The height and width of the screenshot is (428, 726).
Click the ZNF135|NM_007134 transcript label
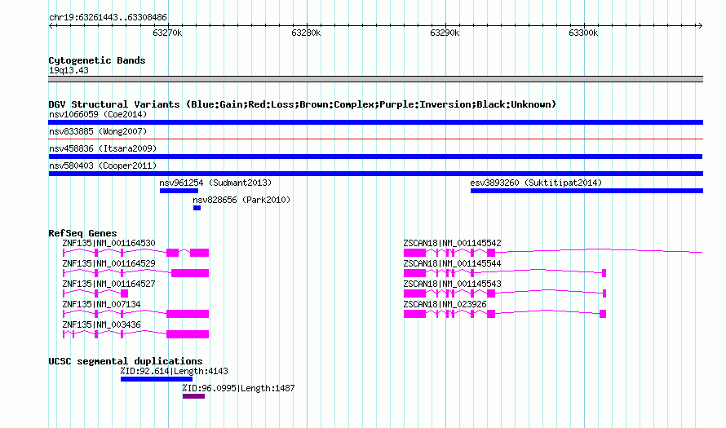[x=101, y=304]
